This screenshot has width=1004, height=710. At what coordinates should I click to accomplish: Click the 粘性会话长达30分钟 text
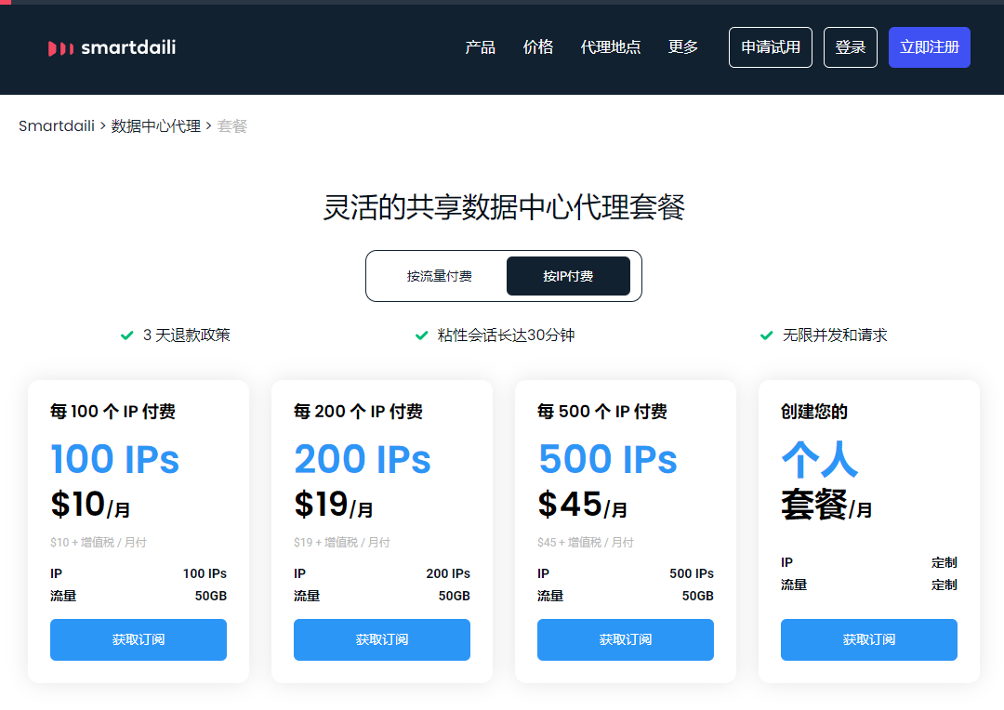pos(506,335)
